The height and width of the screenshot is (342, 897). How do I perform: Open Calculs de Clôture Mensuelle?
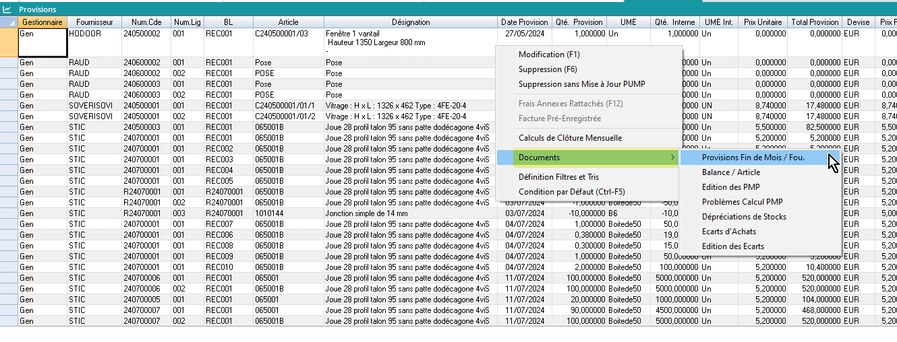pyautogui.click(x=570, y=138)
